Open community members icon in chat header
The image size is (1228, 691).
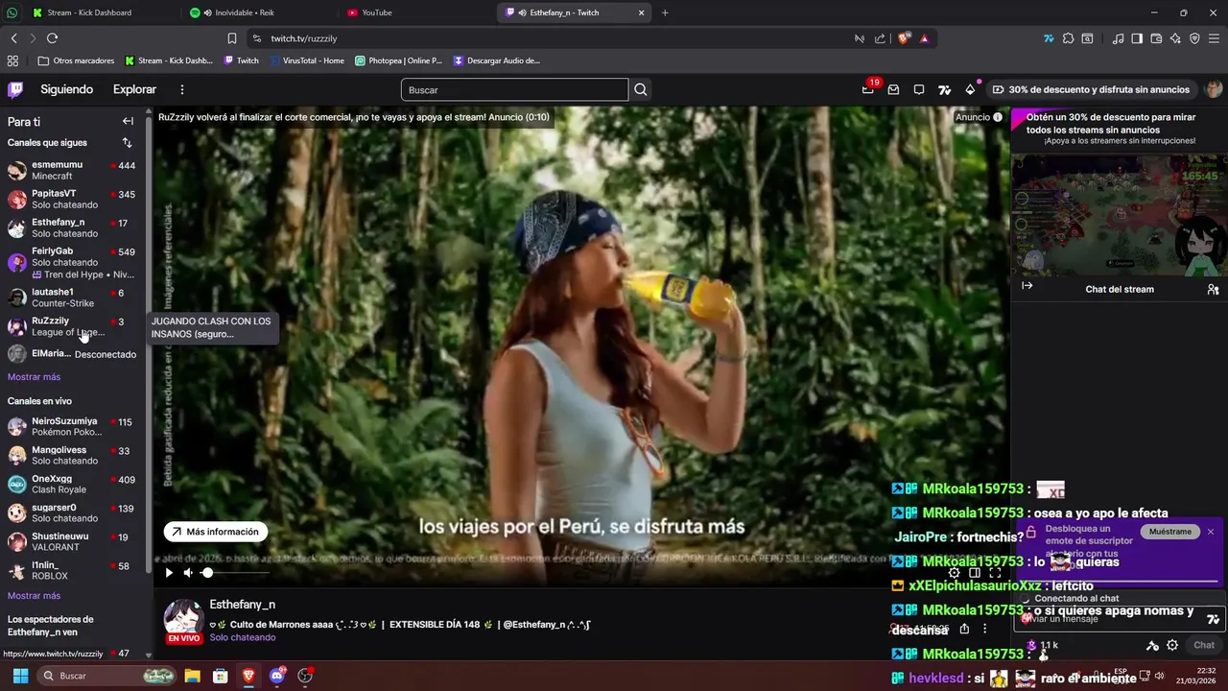(1213, 289)
